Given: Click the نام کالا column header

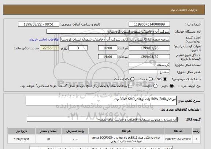Looking at the screenshot, I should click(x=126, y=131).
